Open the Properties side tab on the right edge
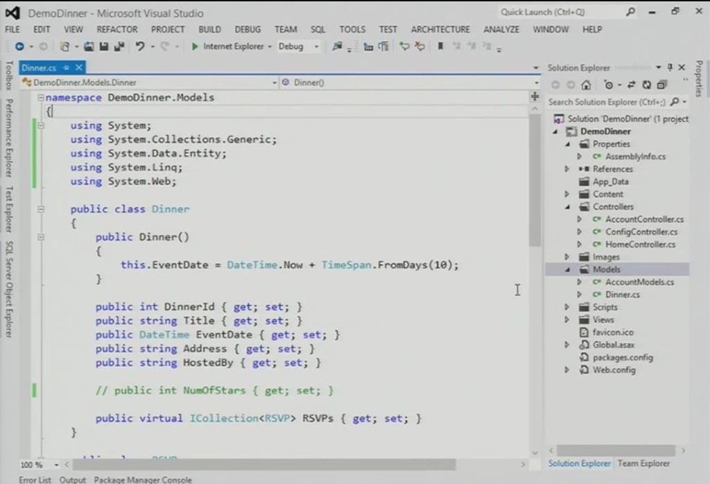Image resolution: width=710 pixels, height=484 pixels. pyautogui.click(x=699, y=78)
